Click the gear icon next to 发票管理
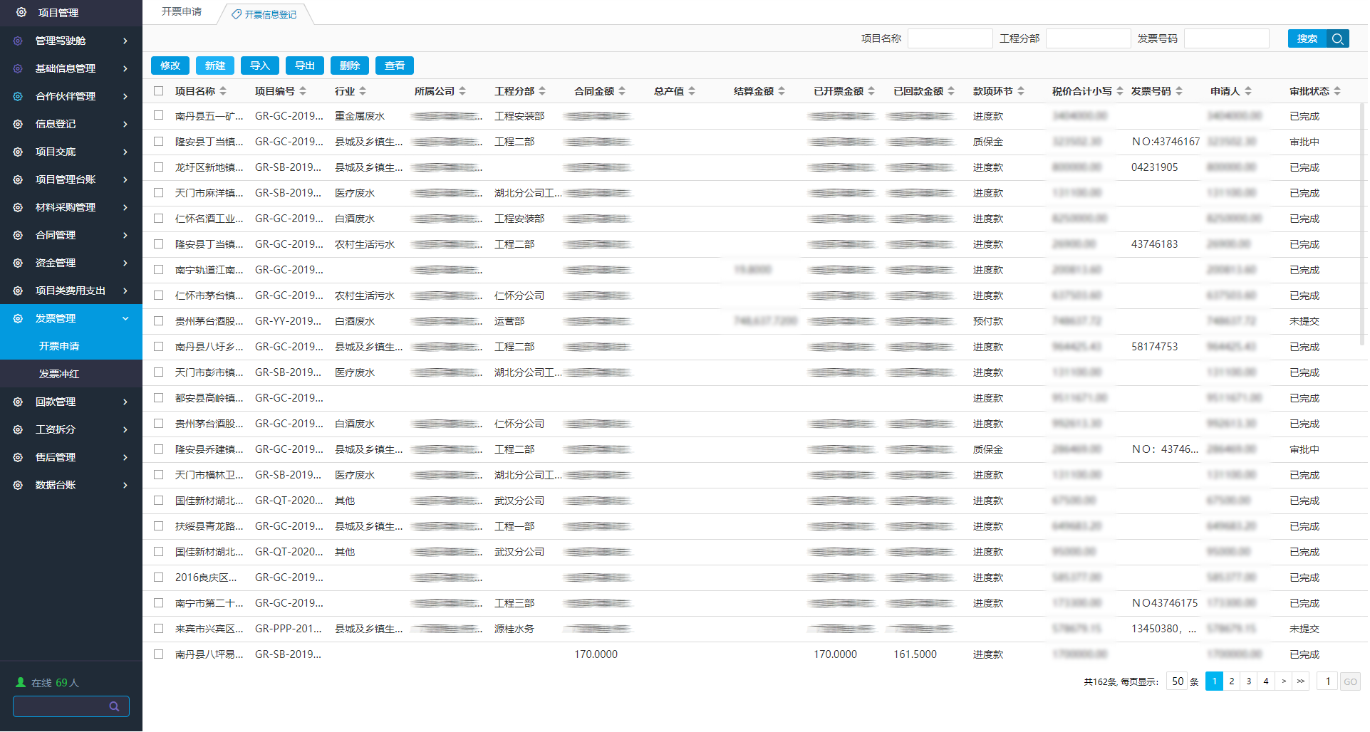Image resolution: width=1370 pixels, height=732 pixels. tap(18, 318)
